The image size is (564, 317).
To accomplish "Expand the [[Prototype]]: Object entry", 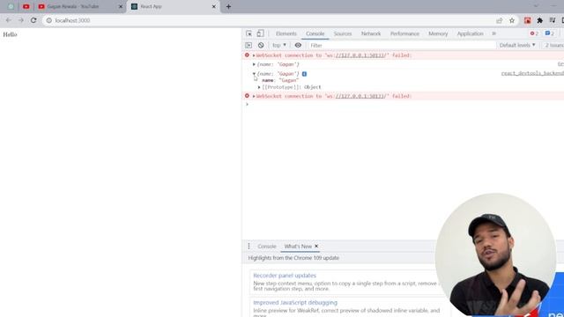I will [x=259, y=87].
